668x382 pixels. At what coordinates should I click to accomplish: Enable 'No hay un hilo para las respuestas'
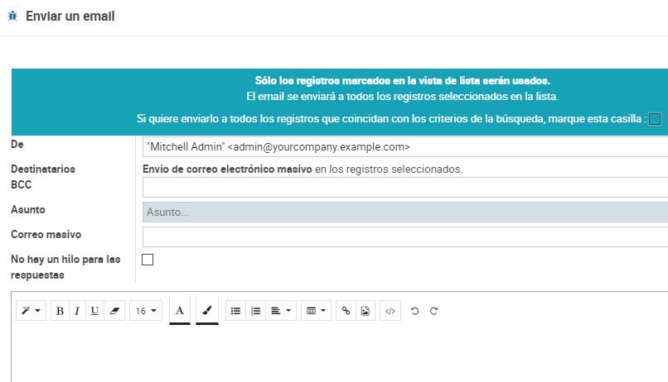[148, 260]
